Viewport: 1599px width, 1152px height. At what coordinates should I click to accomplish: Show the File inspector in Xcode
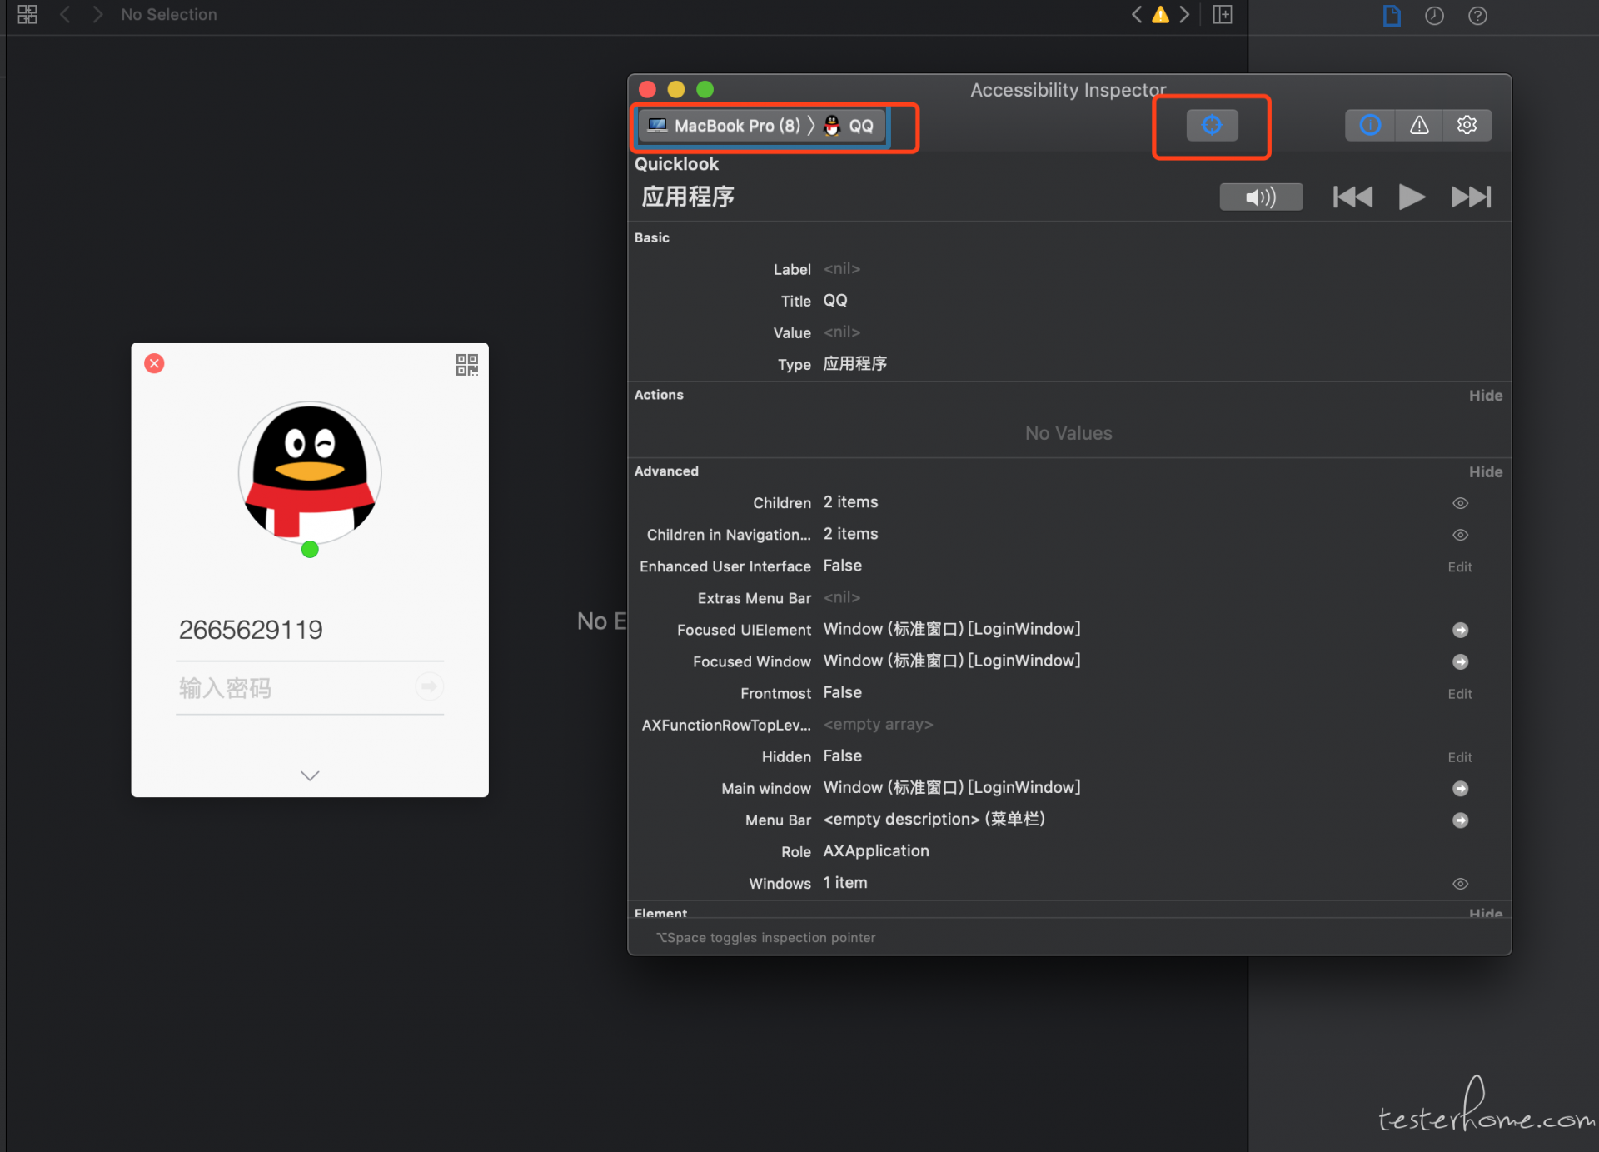(x=1392, y=16)
